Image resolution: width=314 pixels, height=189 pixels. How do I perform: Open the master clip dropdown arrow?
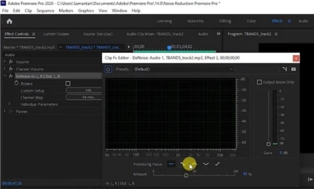(60, 47)
